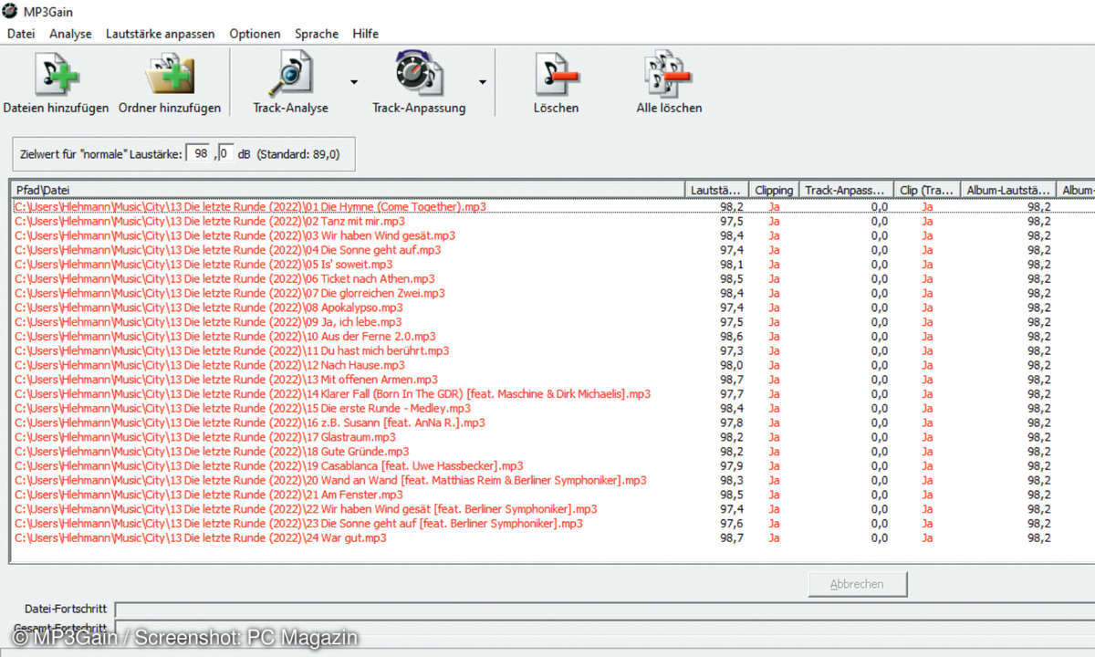Screen dimensions: 1095x657
Task: Select file 18 Gute Gründe.mp3
Action: click(212, 452)
